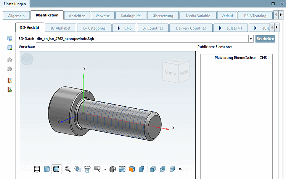Image resolution: width=286 pixels, height=179 pixels.
Task: Click the edit notebook icon in left sidebar
Action: (10, 81)
